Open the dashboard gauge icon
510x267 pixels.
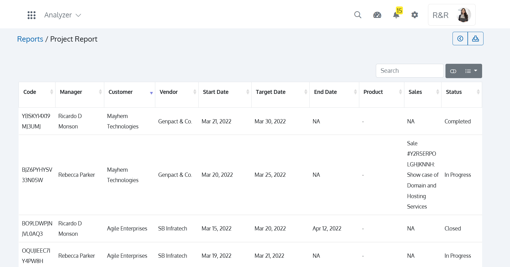click(377, 15)
